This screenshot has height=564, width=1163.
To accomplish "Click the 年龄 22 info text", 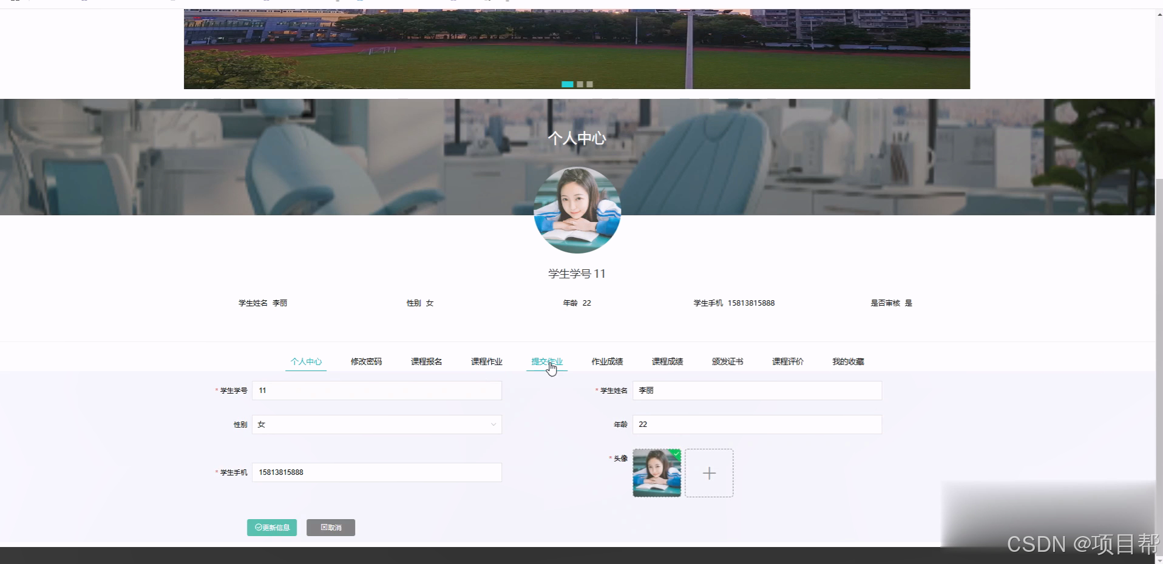I will [577, 303].
